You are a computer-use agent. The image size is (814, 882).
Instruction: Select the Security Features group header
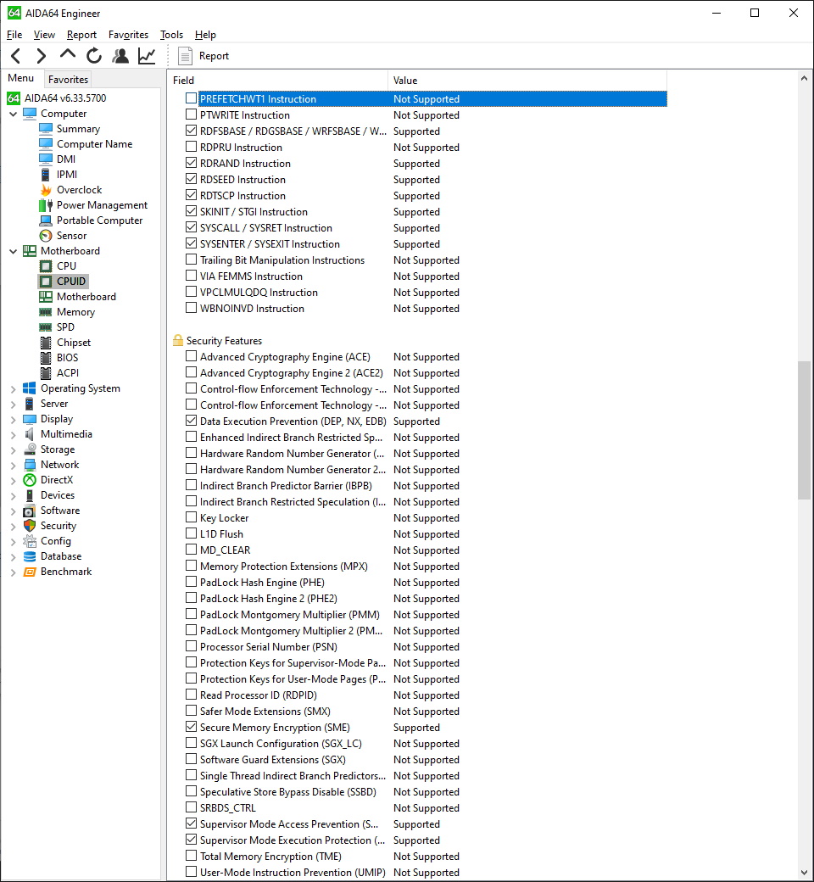224,341
